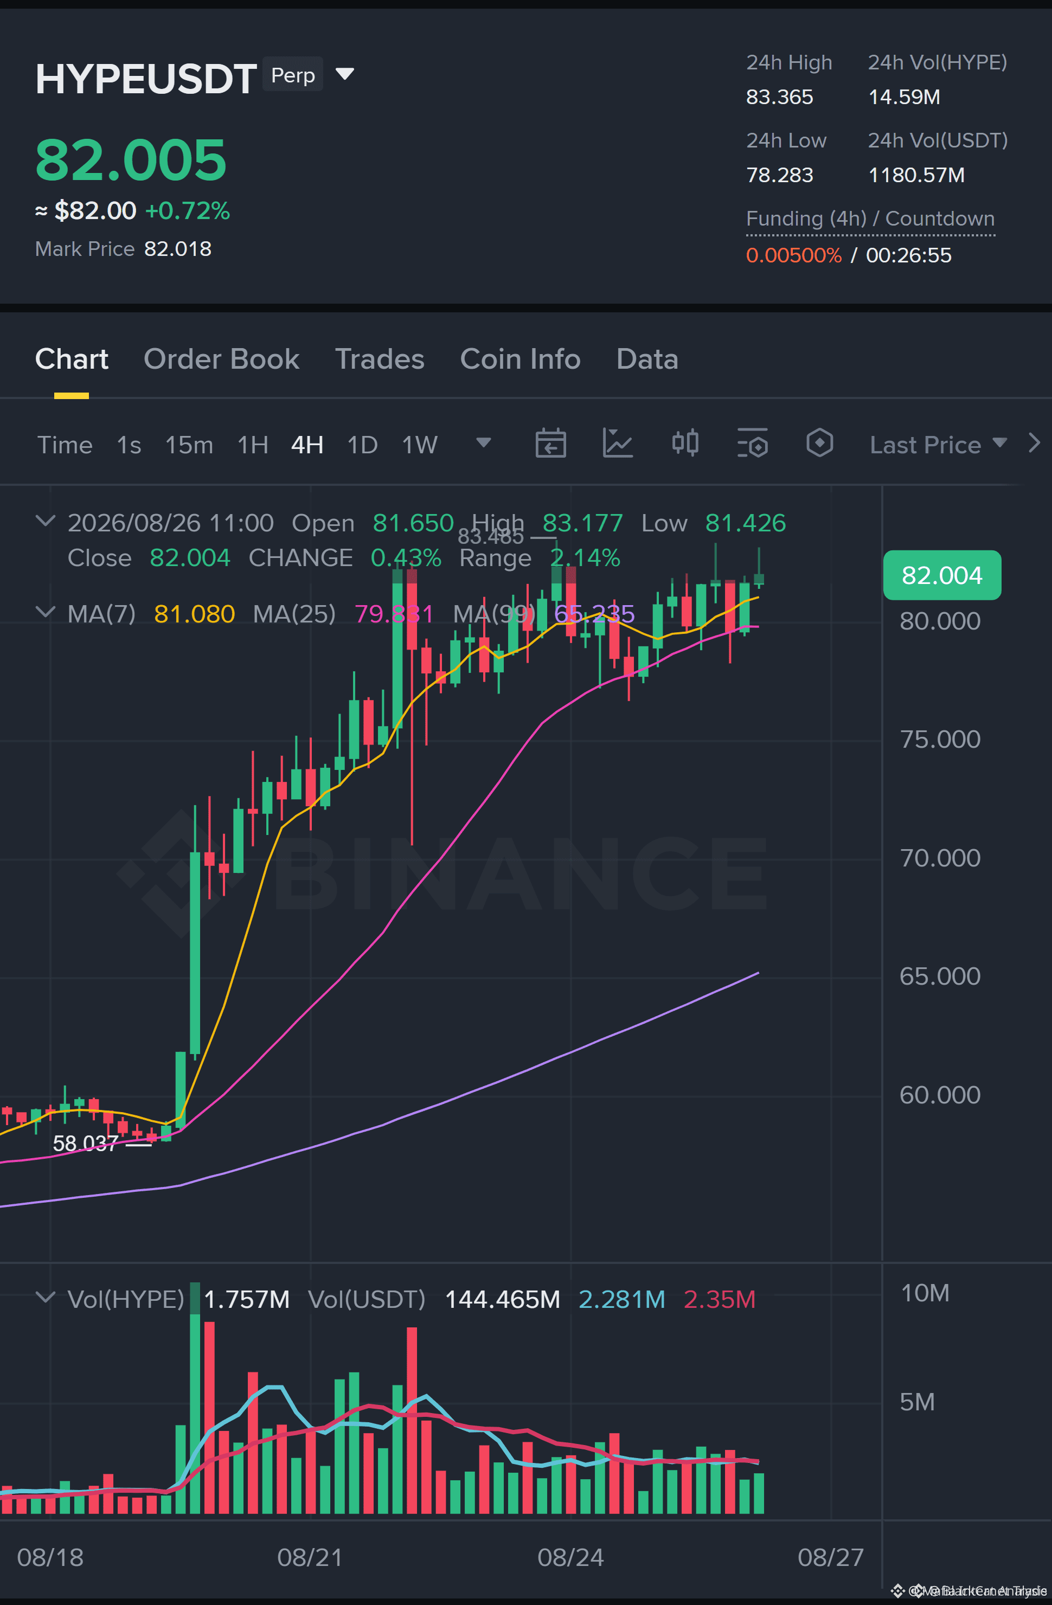Select the 15m chart interval
1052x1605 pixels.
point(189,445)
